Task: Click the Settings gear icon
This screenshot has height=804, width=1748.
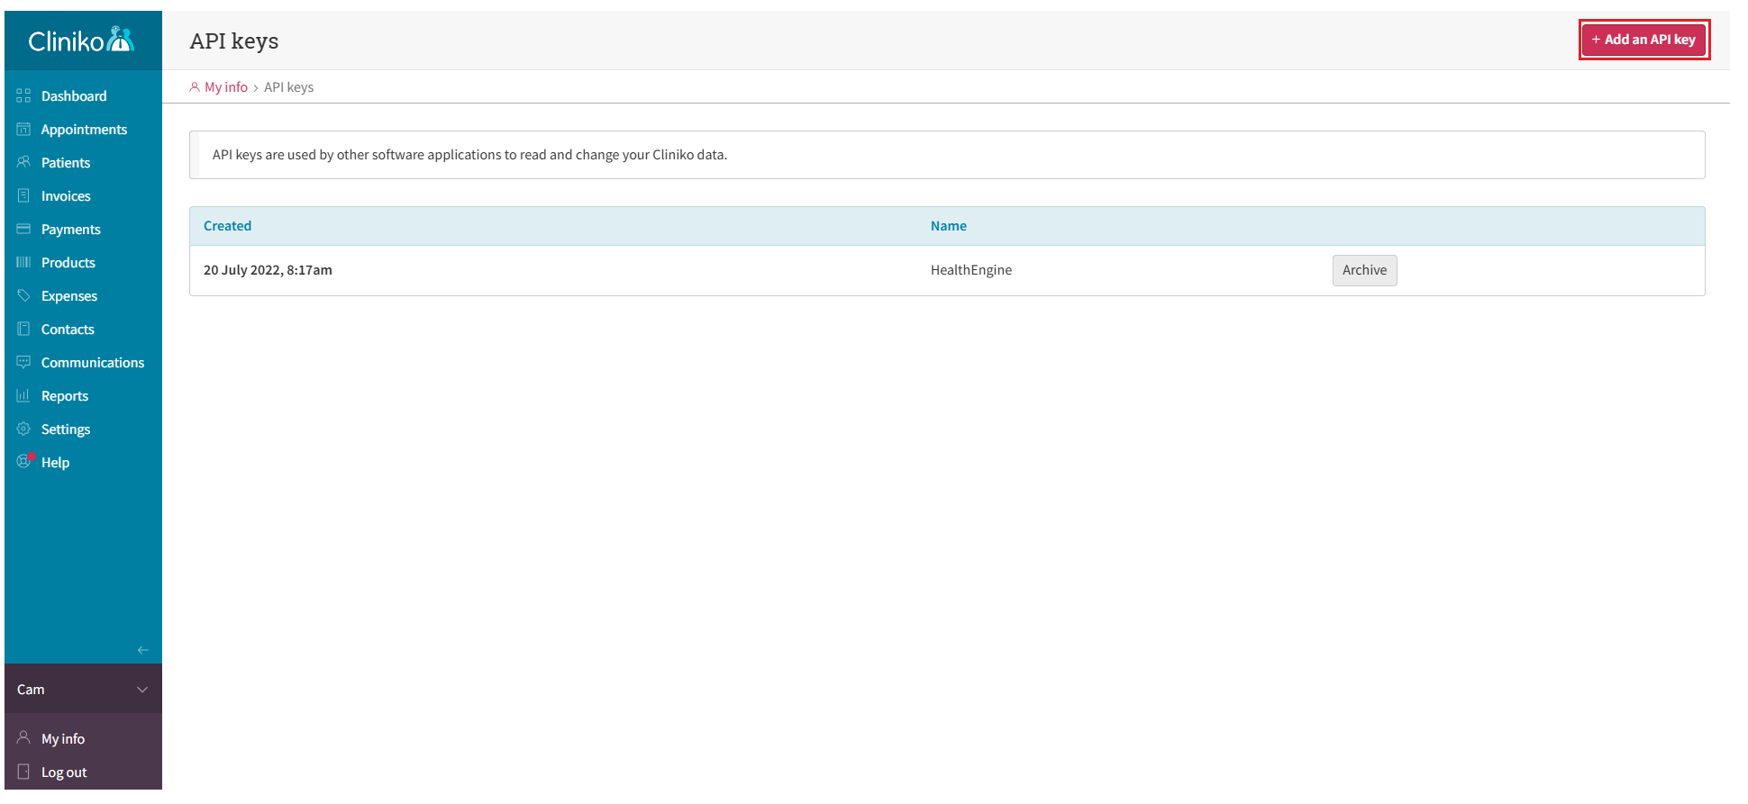Action: [x=23, y=429]
